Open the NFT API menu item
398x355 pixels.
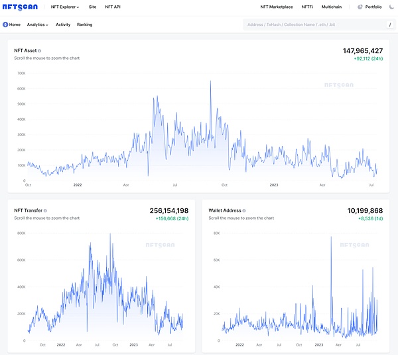(113, 7)
